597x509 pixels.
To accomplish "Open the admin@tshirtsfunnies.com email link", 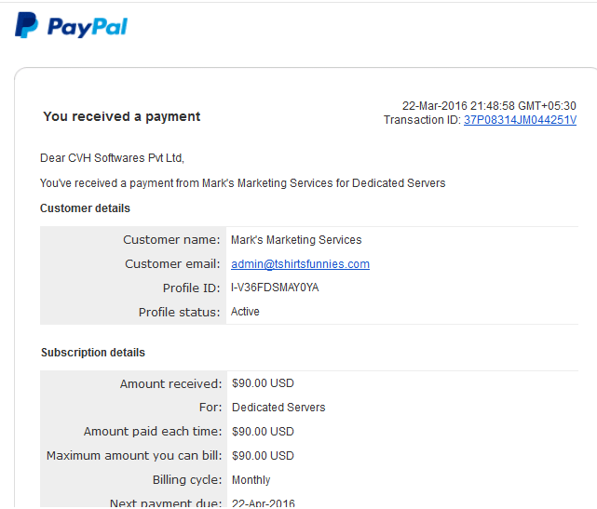I will pyautogui.click(x=300, y=264).
